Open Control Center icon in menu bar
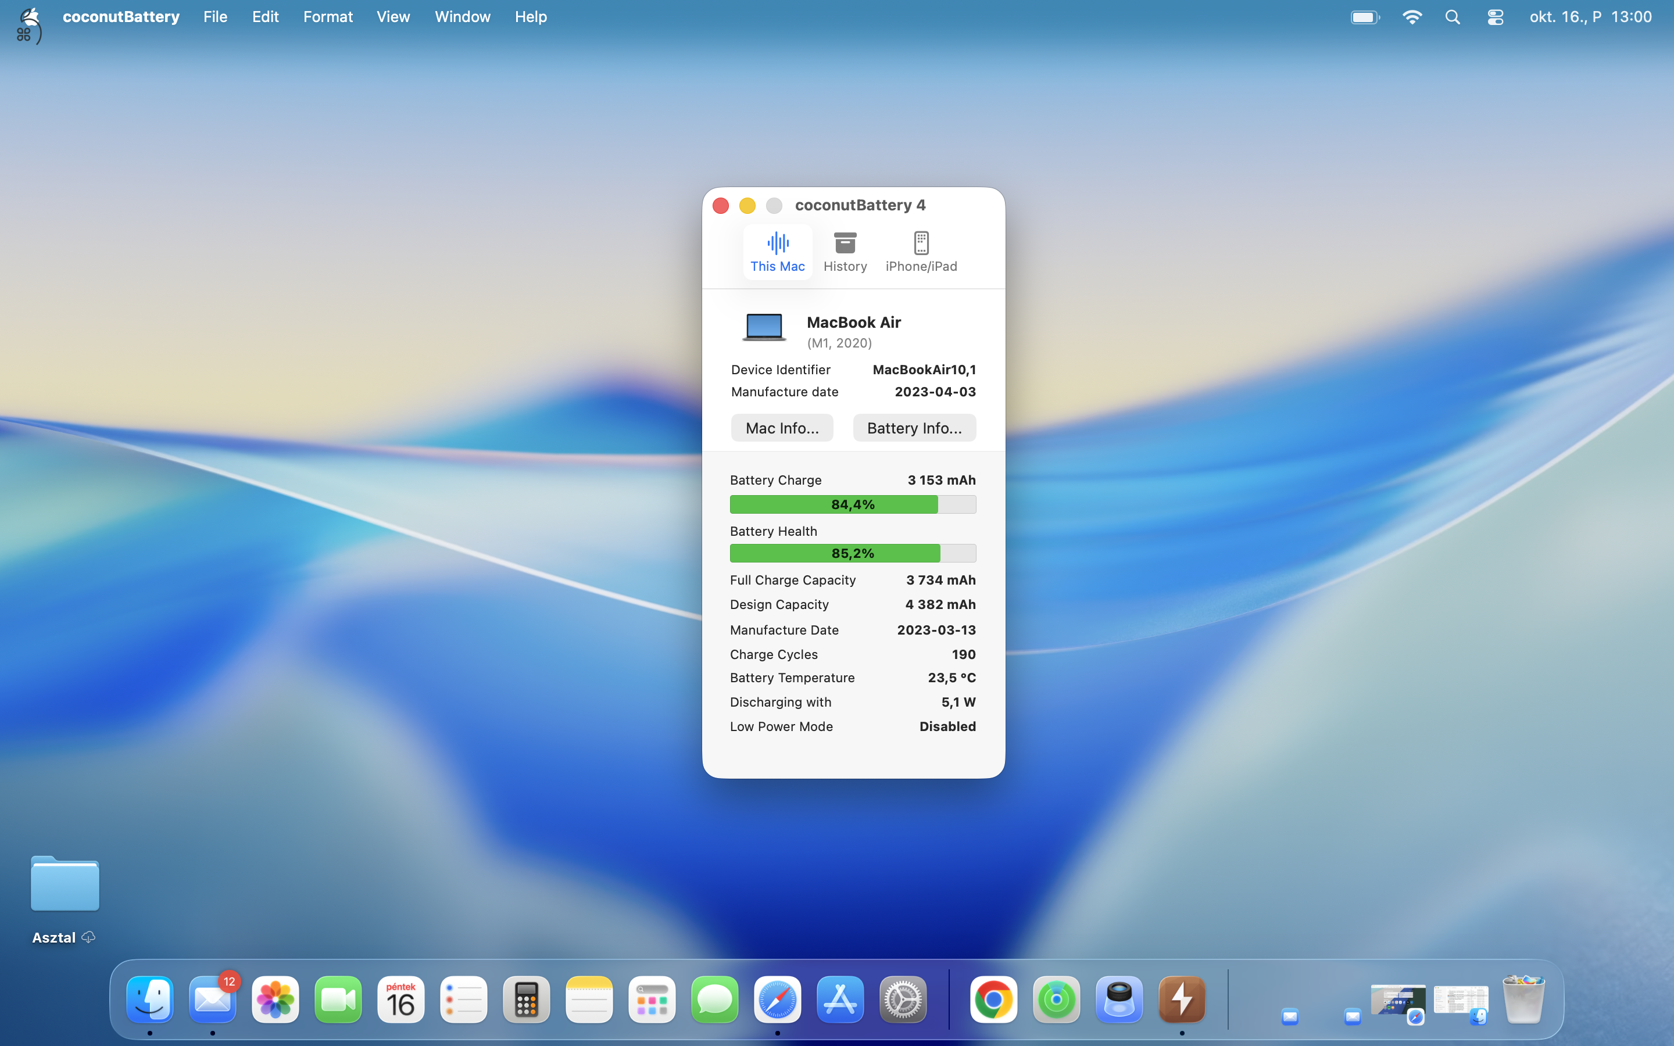 (x=1495, y=17)
